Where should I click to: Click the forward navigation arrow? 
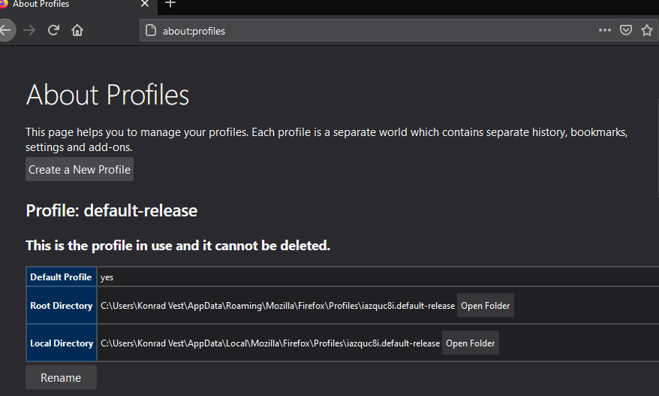click(29, 31)
